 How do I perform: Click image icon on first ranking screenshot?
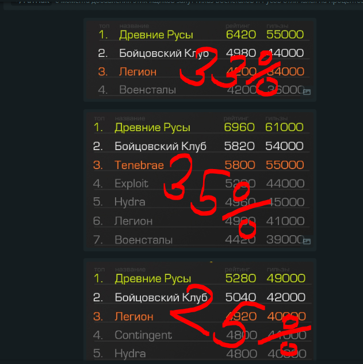(307, 91)
